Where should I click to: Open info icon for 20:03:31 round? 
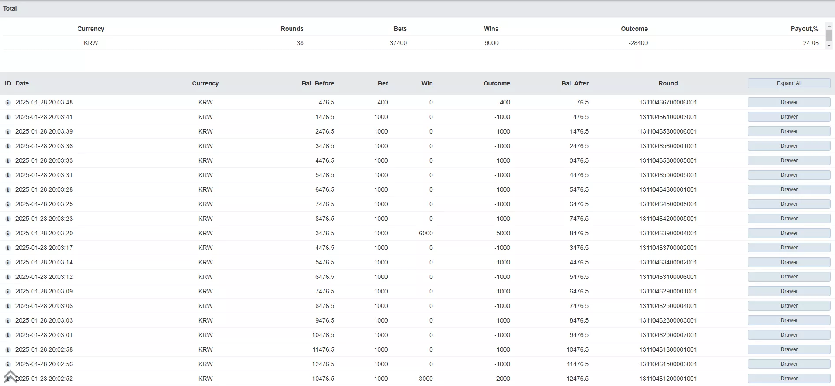tap(7, 175)
